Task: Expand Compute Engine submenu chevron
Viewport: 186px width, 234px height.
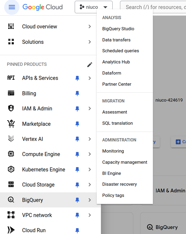Action: pos(90,154)
